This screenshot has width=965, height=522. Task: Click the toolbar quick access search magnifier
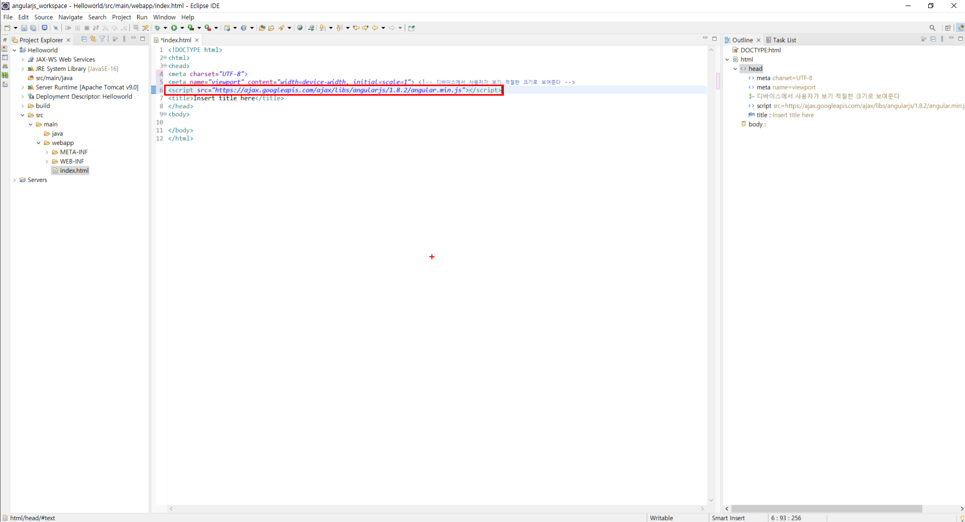coord(932,28)
